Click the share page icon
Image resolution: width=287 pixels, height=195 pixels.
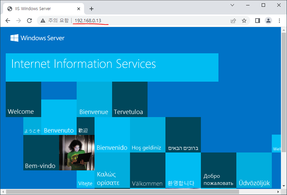tap(233, 21)
